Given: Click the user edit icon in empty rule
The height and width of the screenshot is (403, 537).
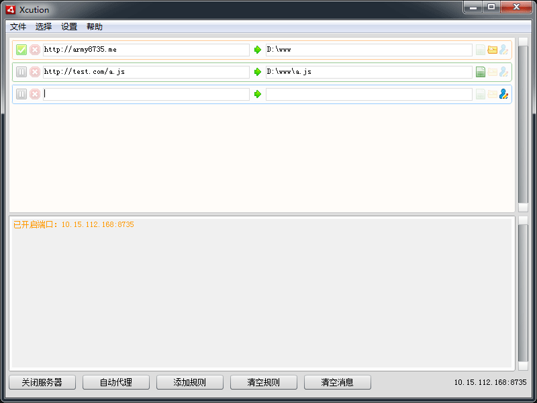Looking at the screenshot, I should coord(503,94).
